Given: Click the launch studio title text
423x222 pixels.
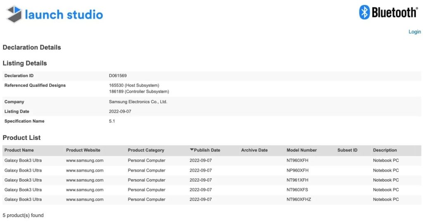Looking at the screenshot, I should [64, 14].
